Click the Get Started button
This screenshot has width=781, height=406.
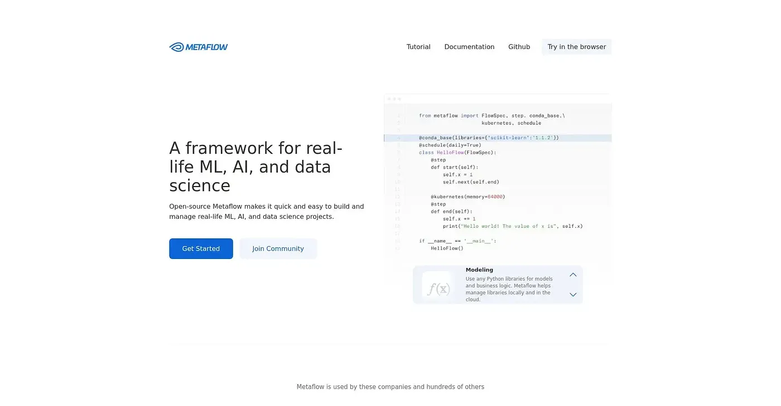click(201, 248)
